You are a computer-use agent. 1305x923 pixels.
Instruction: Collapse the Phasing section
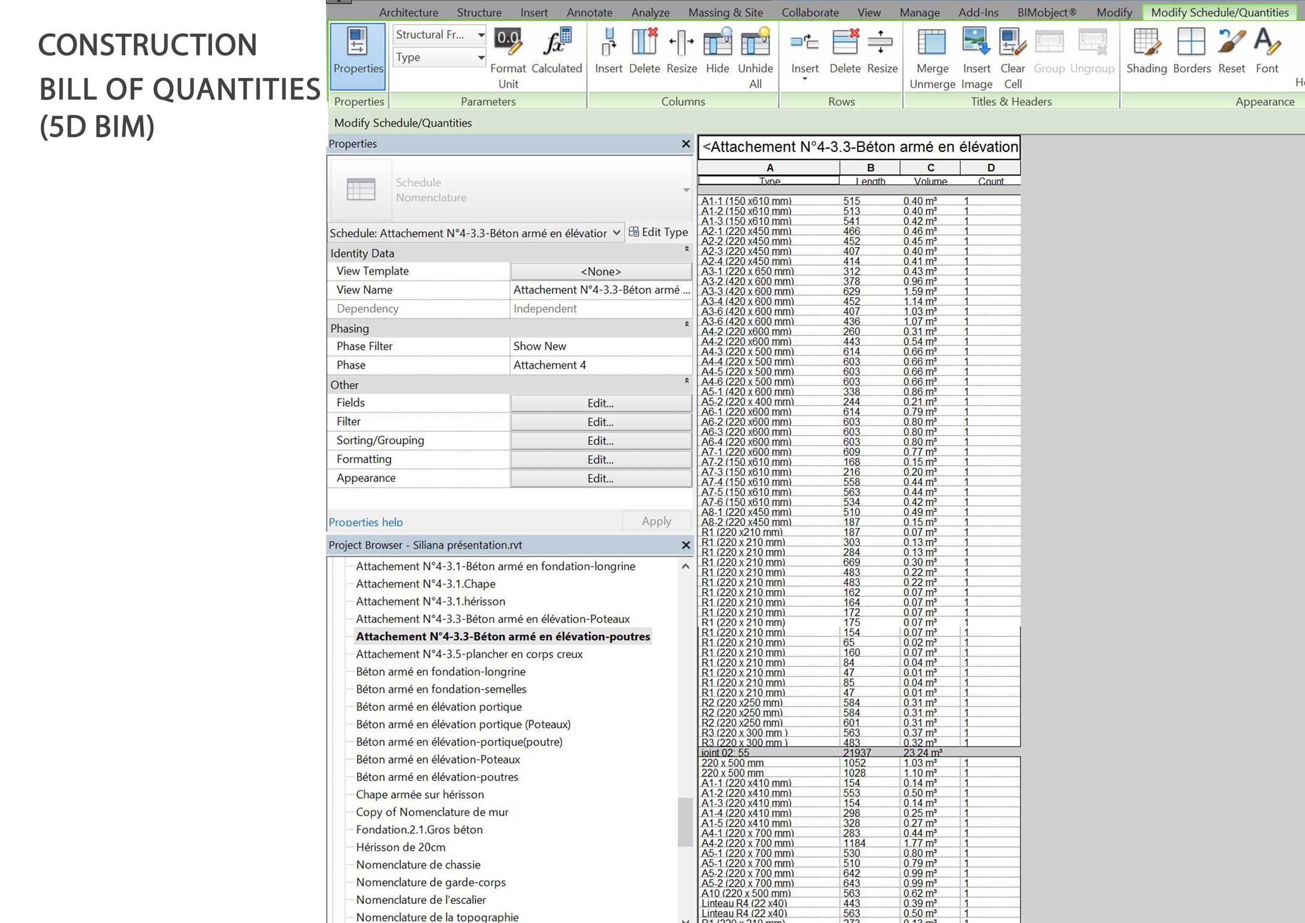(686, 324)
